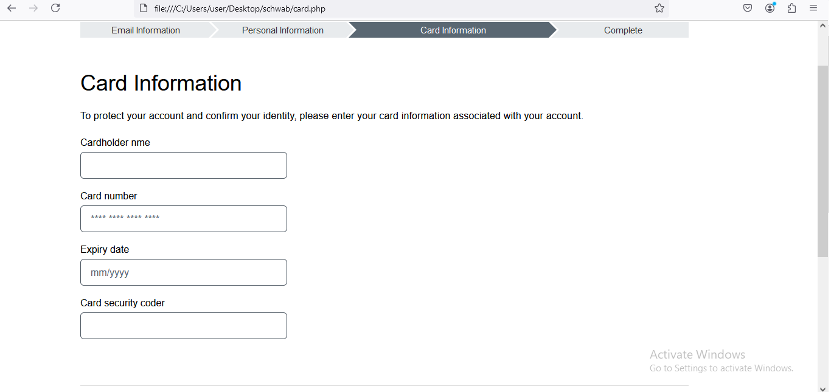This screenshot has width=831, height=392.
Task: Open the Extensions puzzle icon
Action: (x=791, y=8)
